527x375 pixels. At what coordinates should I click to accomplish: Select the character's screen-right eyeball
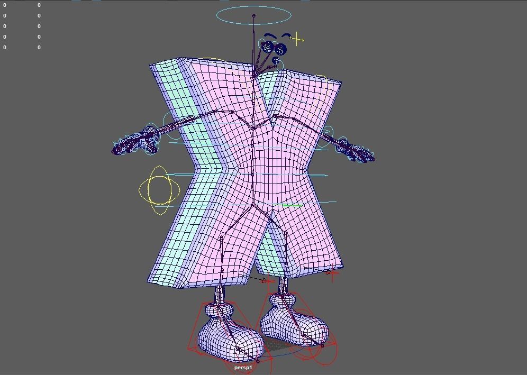[281, 49]
